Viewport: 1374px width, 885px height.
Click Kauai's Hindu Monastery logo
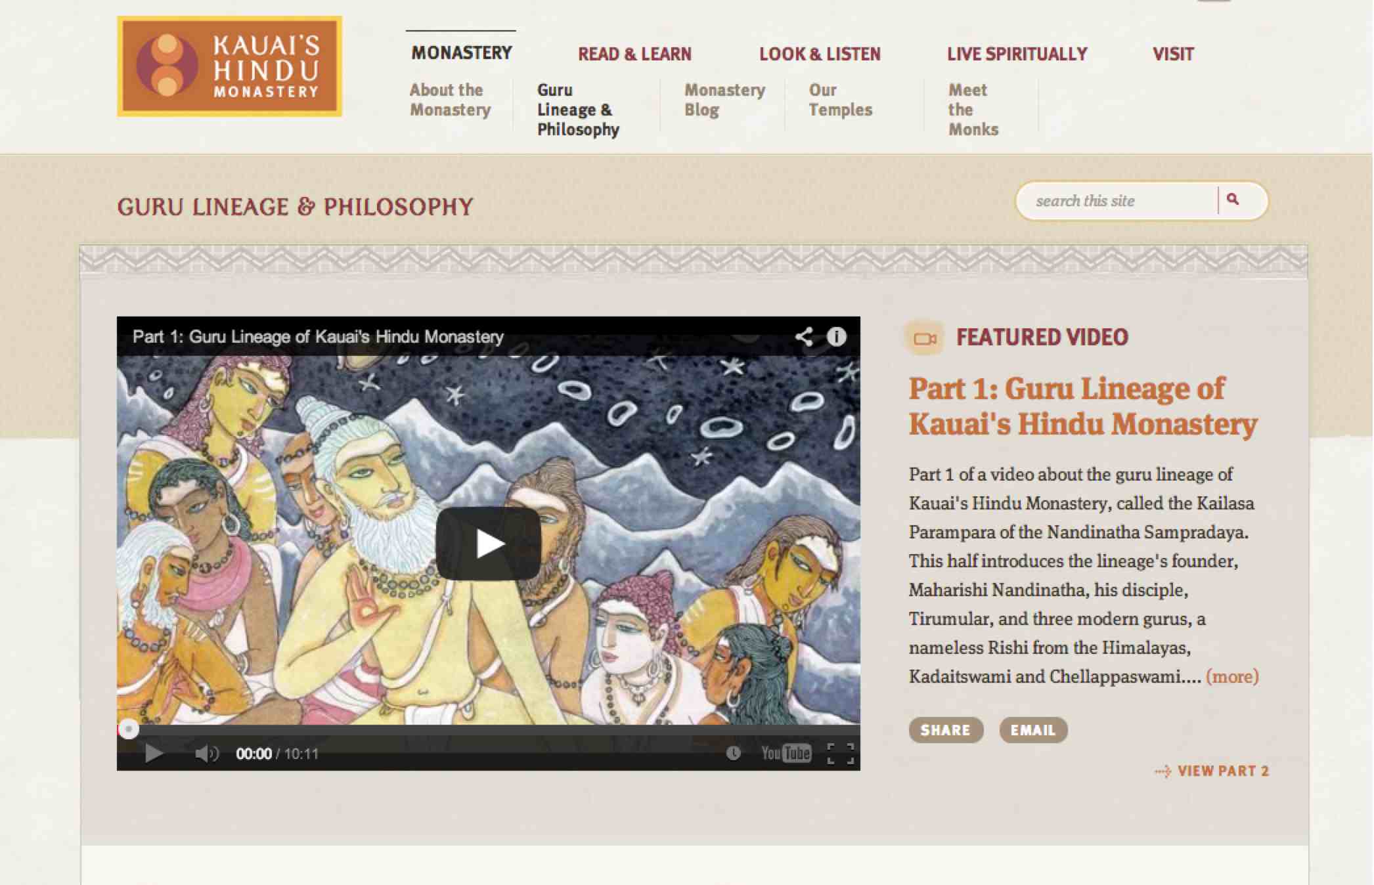coord(229,66)
